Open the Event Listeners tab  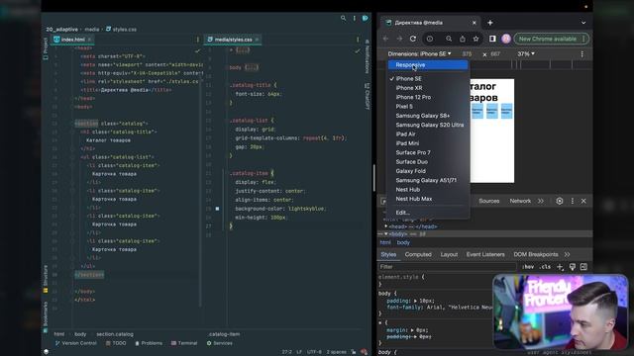pos(485,255)
